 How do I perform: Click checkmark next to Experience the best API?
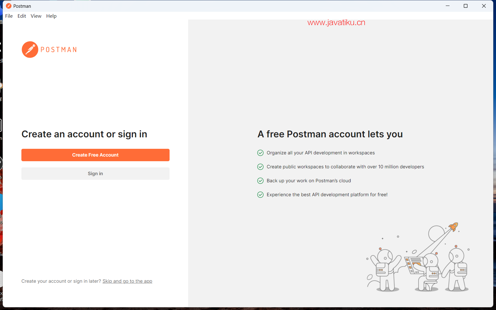[x=260, y=195]
